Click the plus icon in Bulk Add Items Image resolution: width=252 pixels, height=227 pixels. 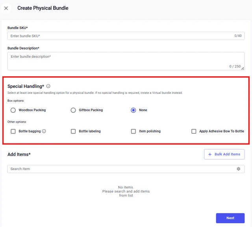(x=210, y=154)
